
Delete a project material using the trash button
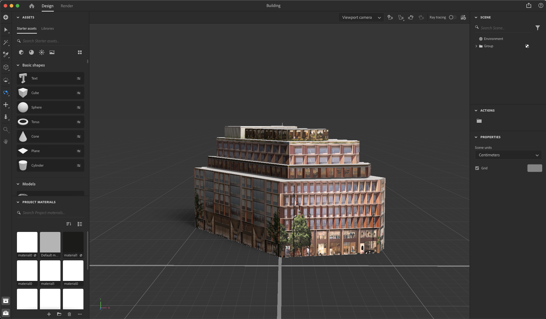(69, 314)
